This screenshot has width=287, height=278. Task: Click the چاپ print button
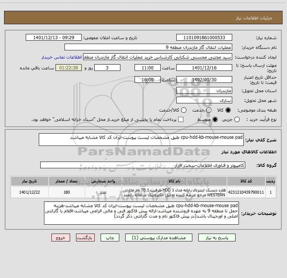click(x=110, y=238)
